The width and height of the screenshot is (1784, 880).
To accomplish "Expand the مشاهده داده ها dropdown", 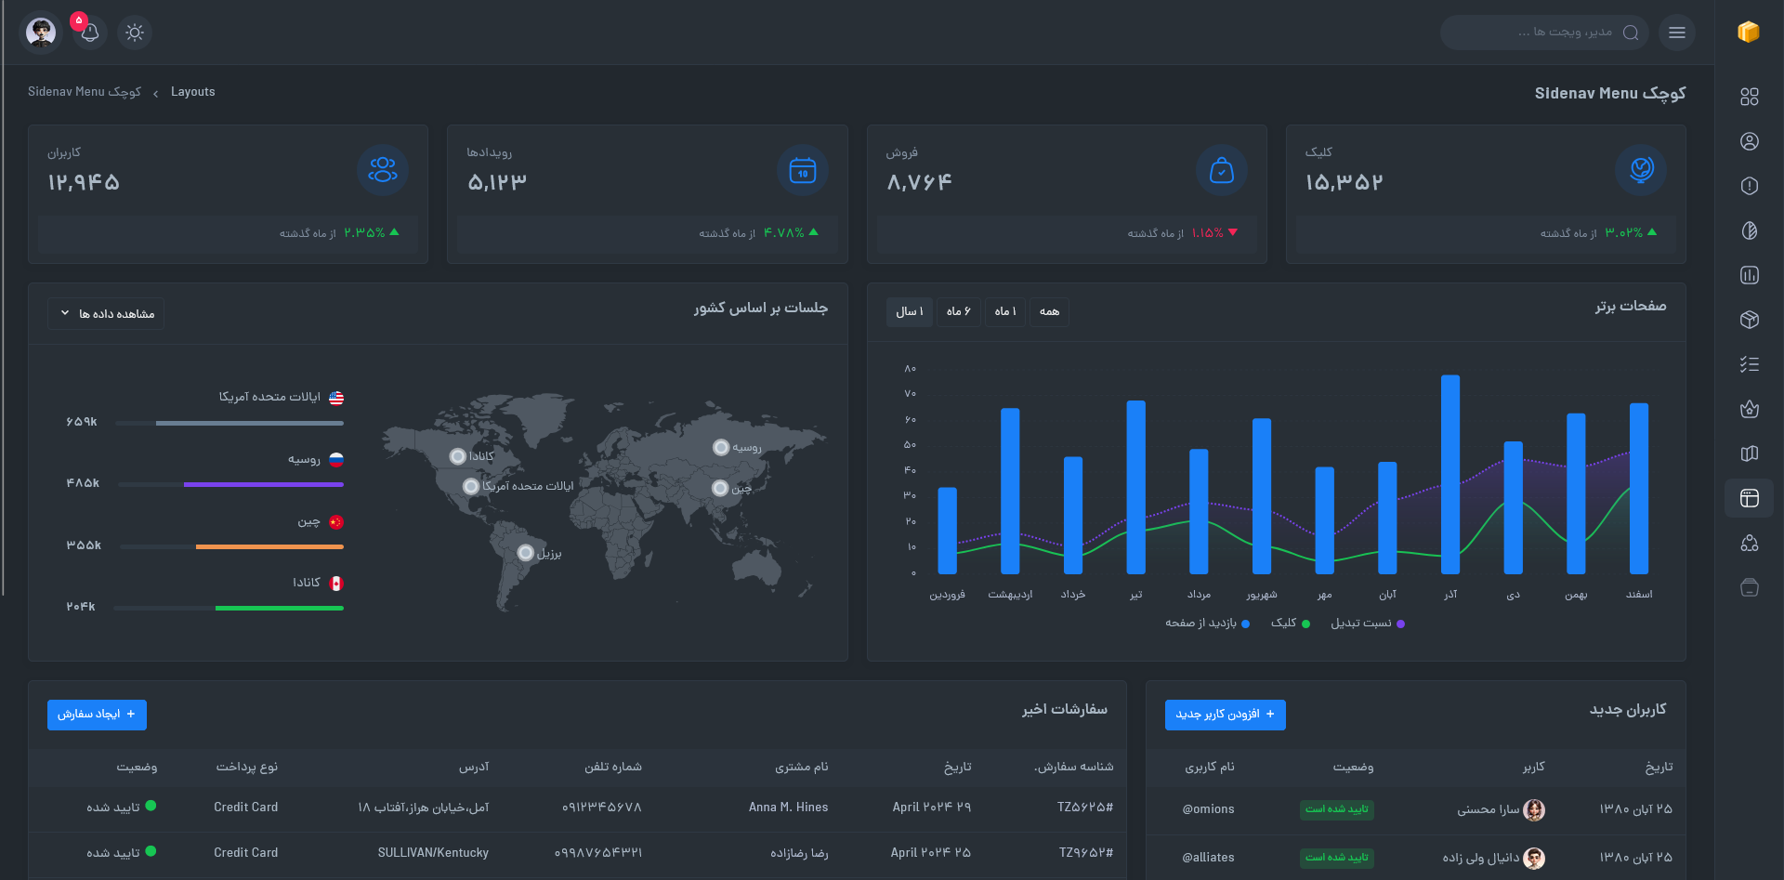I will pyautogui.click(x=106, y=313).
